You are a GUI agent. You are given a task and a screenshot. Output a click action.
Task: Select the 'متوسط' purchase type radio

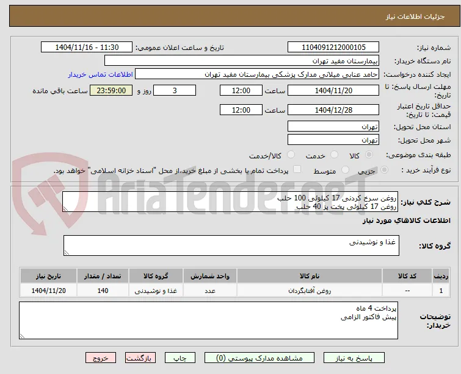[345, 170]
